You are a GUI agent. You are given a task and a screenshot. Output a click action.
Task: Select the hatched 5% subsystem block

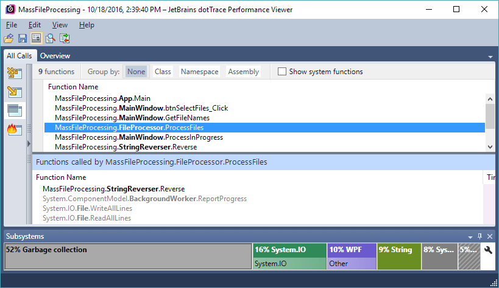469,256
